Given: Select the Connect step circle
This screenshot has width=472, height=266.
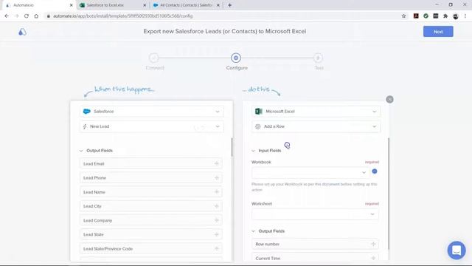Looking at the screenshot, I should pyautogui.click(x=154, y=58).
